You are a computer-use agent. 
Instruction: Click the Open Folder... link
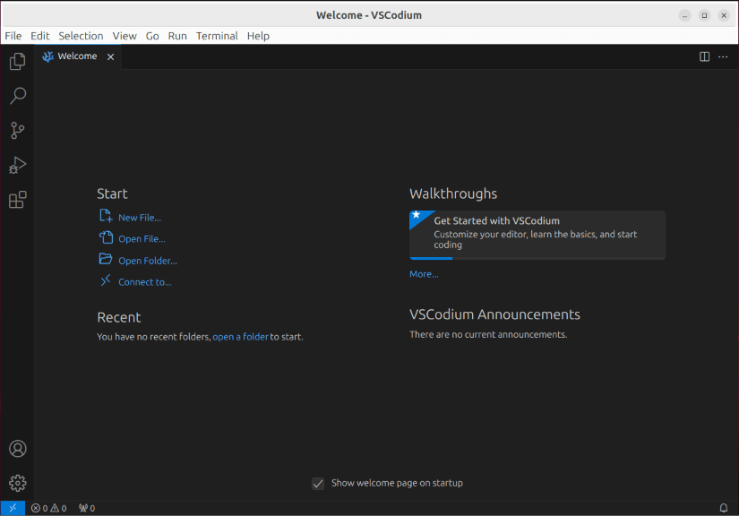(148, 261)
